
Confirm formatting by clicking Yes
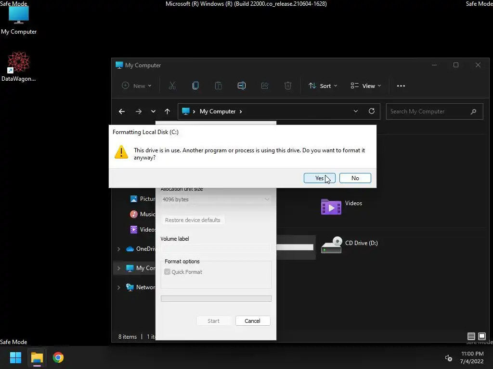(319, 178)
